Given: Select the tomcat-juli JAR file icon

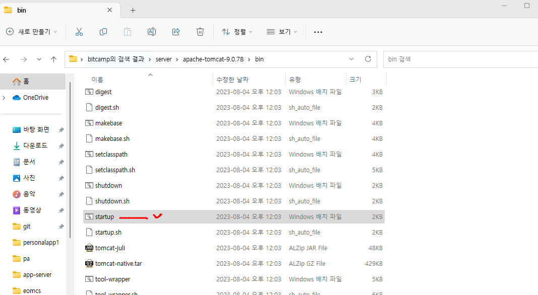Looking at the screenshot, I should pyautogui.click(x=89, y=248).
